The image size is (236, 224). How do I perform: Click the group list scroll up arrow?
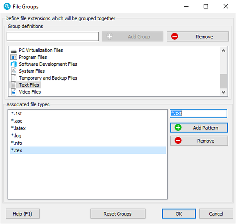tap(223, 51)
